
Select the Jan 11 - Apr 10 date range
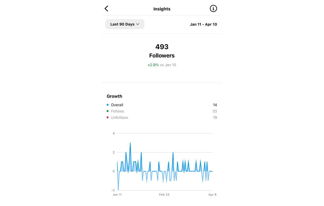pyautogui.click(x=203, y=24)
